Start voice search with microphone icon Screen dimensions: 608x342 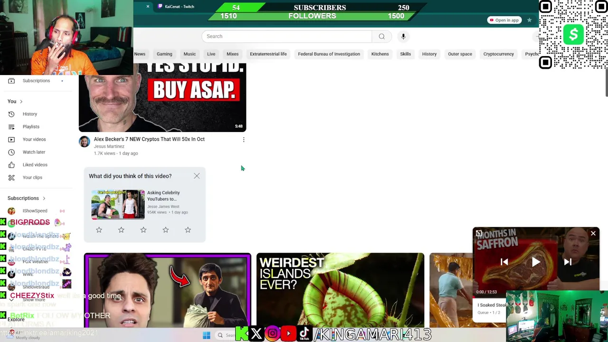pyautogui.click(x=403, y=36)
